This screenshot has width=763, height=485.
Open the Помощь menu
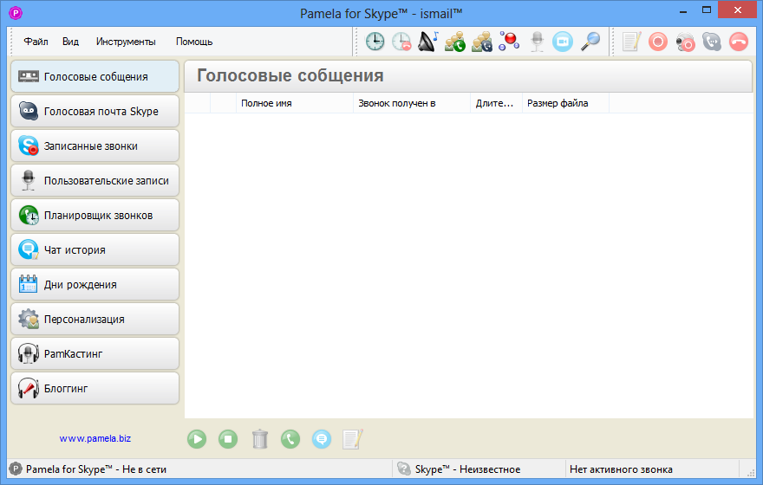[x=194, y=42]
